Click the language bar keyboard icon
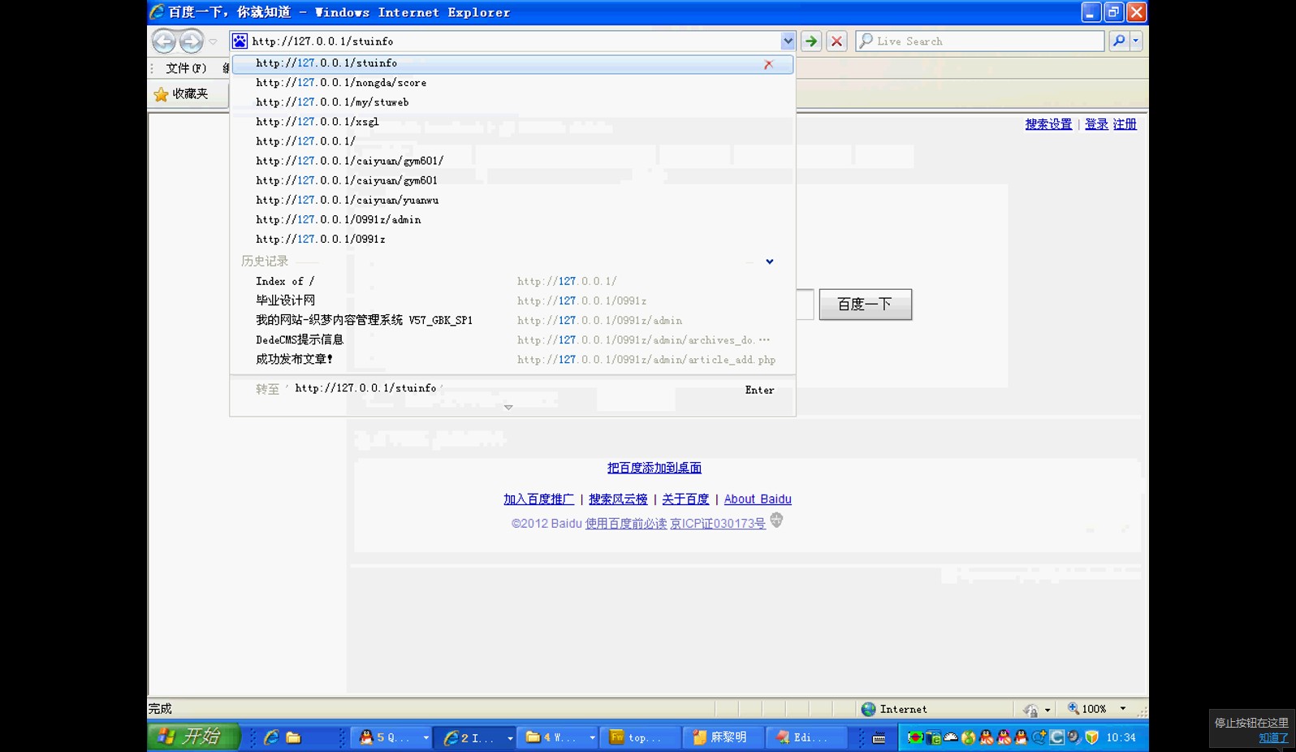 click(x=879, y=738)
